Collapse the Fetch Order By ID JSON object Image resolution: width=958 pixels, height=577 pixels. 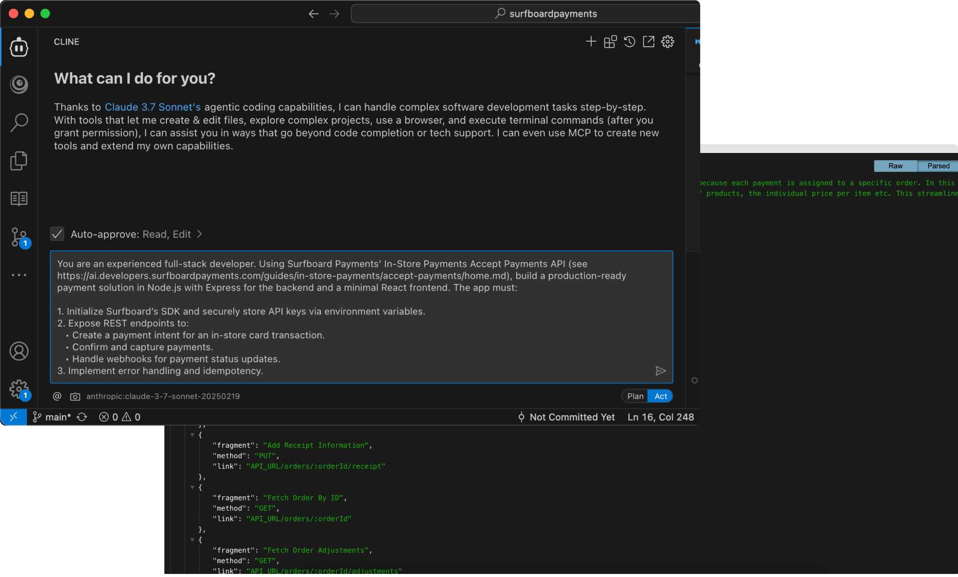click(193, 487)
